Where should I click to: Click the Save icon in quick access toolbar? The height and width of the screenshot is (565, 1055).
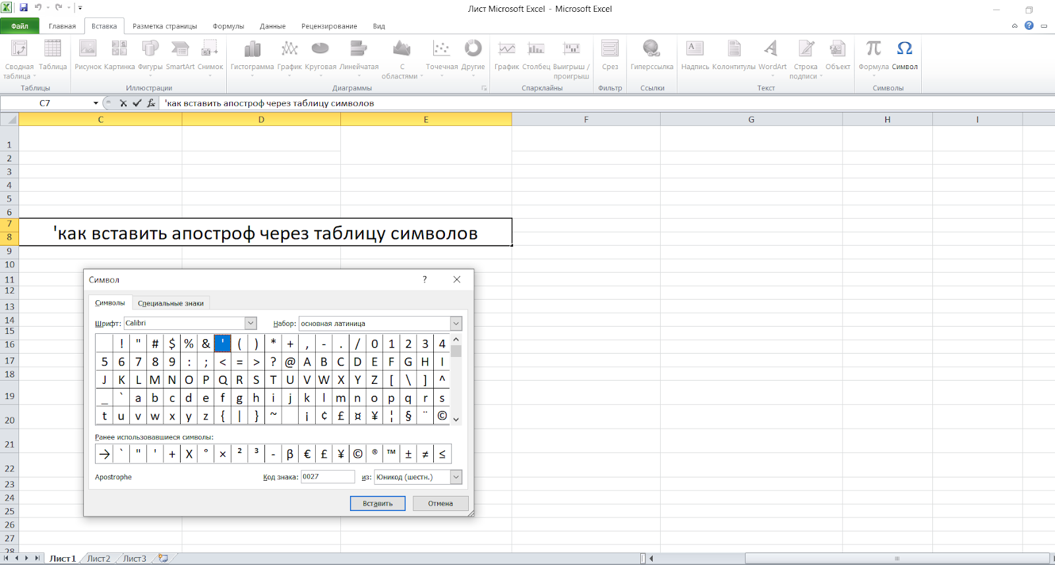(x=24, y=8)
